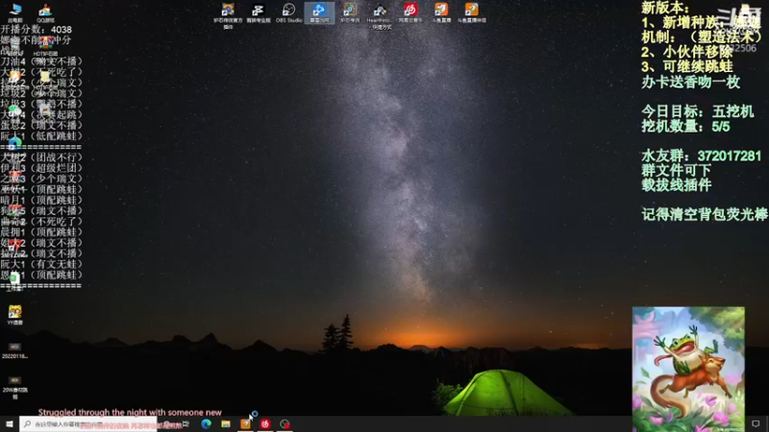
Task: Open the raccoon-faced Hearthstone plugin shortcut
Action: [x=228, y=14]
